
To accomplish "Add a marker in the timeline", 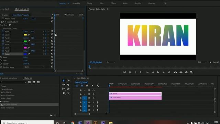I will [x=92, y=86].
